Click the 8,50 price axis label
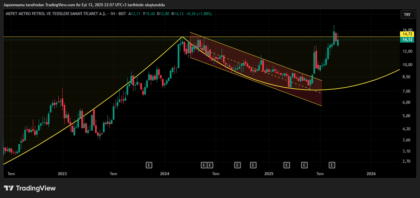 (x=407, y=76)
